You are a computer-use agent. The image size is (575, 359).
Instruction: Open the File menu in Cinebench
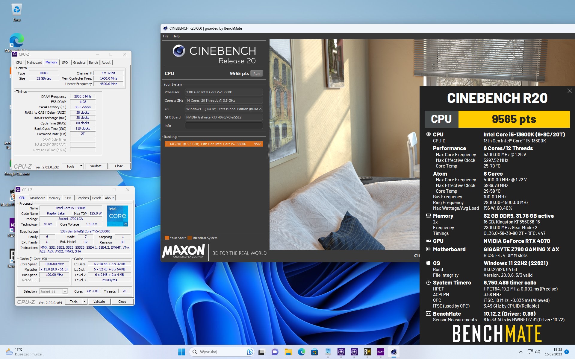coord(166,36)
